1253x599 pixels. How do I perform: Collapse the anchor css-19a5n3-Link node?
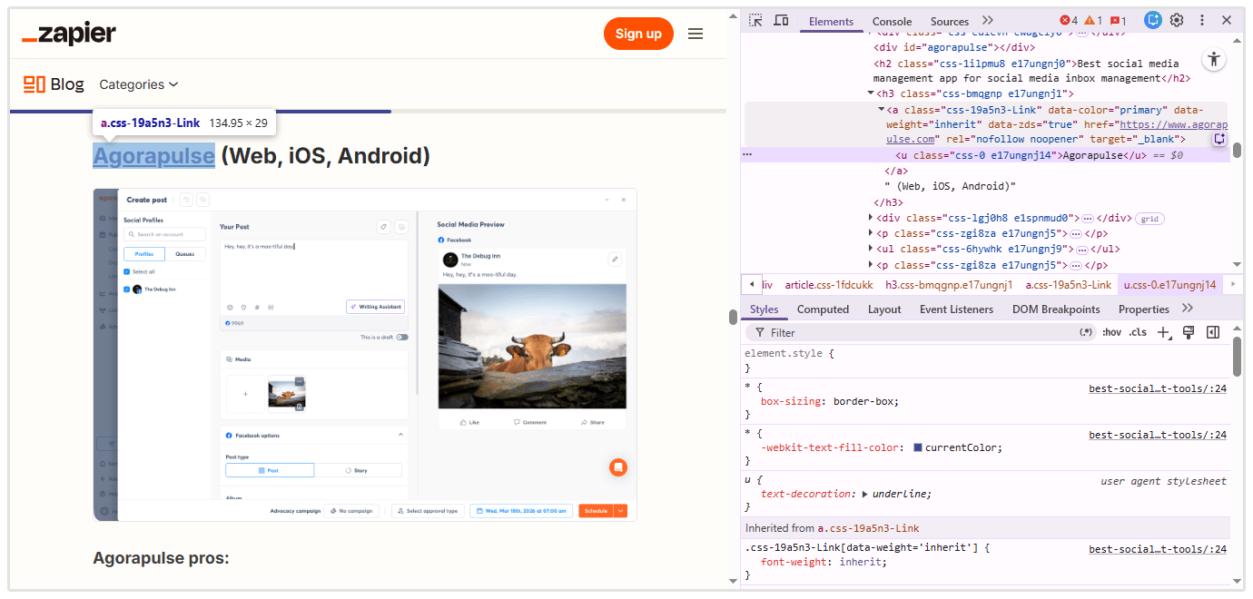(882, 110)
